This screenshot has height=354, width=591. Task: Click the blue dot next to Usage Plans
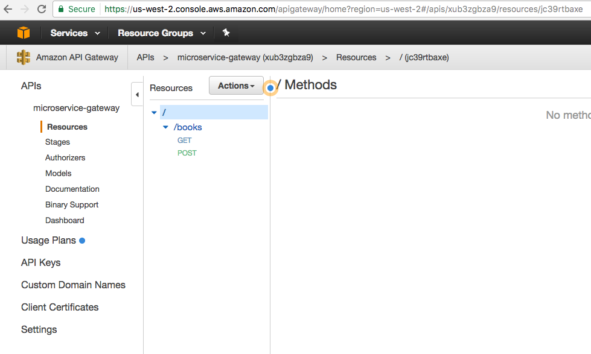[x=82, y=241]
